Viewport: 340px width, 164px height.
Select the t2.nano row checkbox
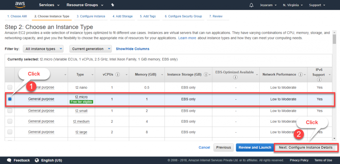(x=10, y=87)
